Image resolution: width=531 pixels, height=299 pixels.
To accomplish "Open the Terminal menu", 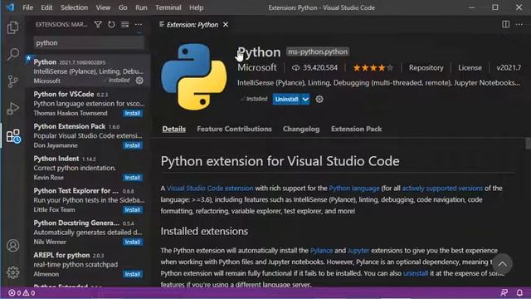I will coord(168,7).
